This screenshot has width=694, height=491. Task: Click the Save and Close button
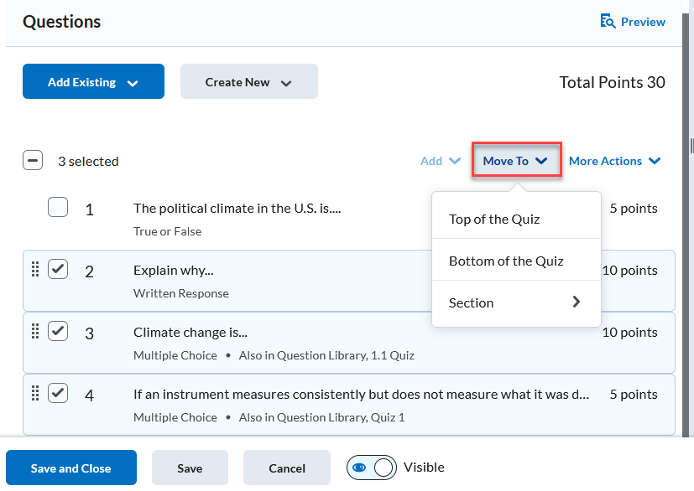click(x=71, y=468)
